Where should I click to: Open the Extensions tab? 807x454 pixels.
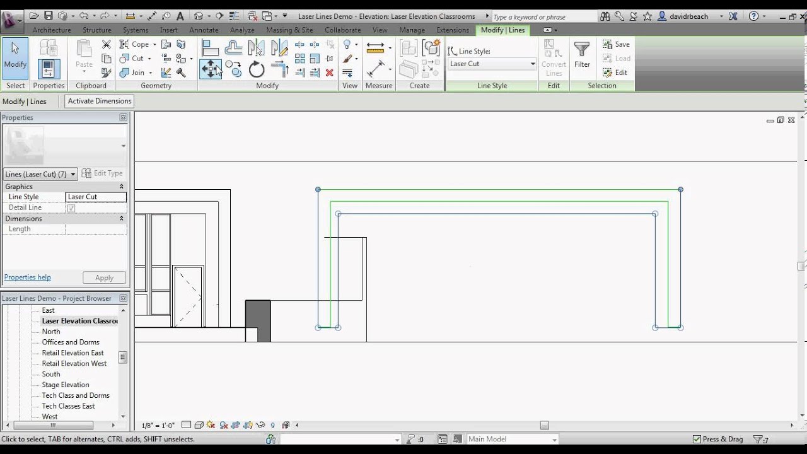(453, 30)
